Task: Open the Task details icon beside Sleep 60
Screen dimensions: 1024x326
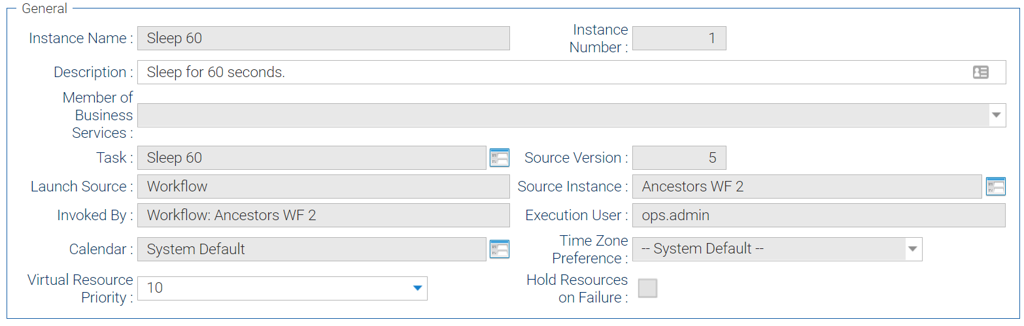Action: click(499, 158)
